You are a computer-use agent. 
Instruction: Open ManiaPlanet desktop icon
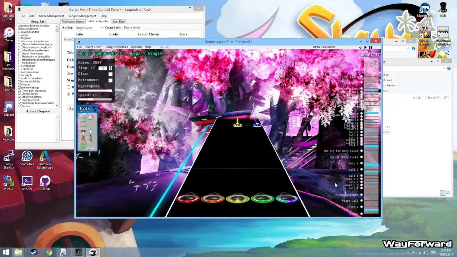click(425, 10)
